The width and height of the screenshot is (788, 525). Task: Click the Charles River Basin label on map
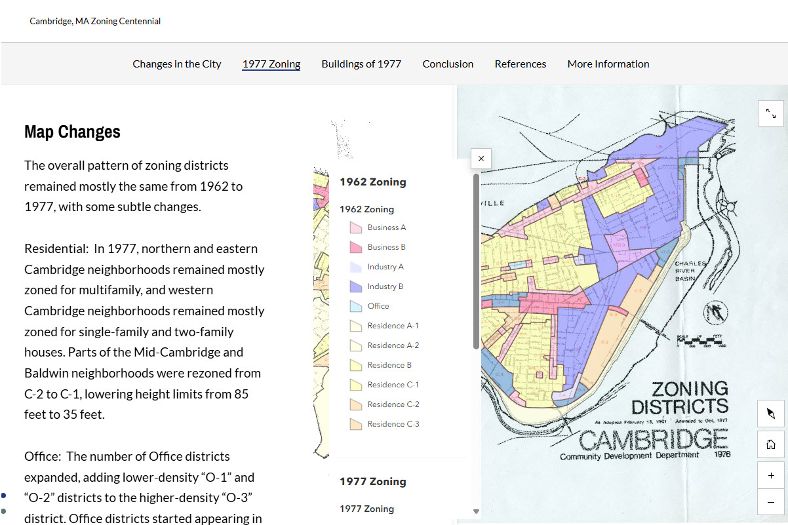click(691, 271)
